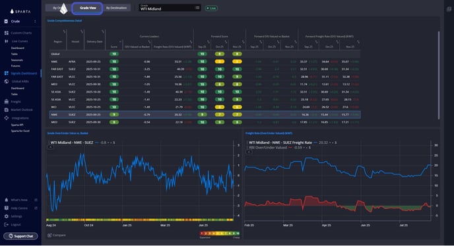454x246 pixels.
Task: Sort Forward Score Sep 25 column
Action: coord(202,47)
